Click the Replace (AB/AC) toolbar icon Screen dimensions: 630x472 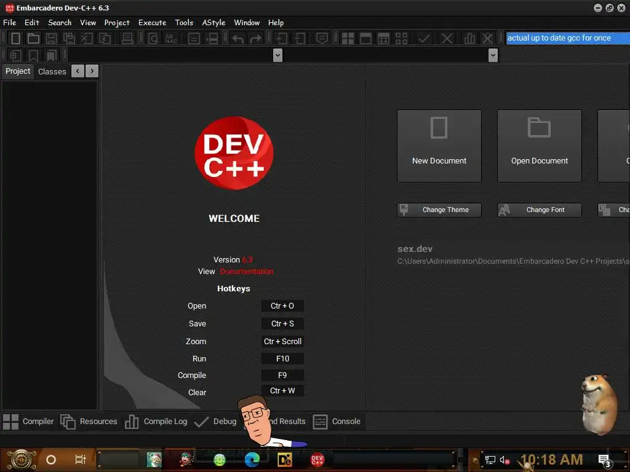[x=171, y=39]
